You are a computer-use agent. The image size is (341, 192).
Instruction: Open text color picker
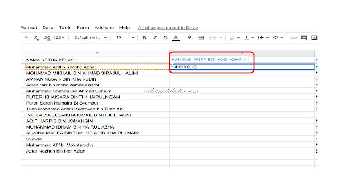click(176, 38)
